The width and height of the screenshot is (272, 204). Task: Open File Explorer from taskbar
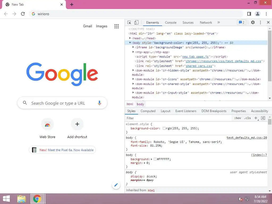coord(22,199)
